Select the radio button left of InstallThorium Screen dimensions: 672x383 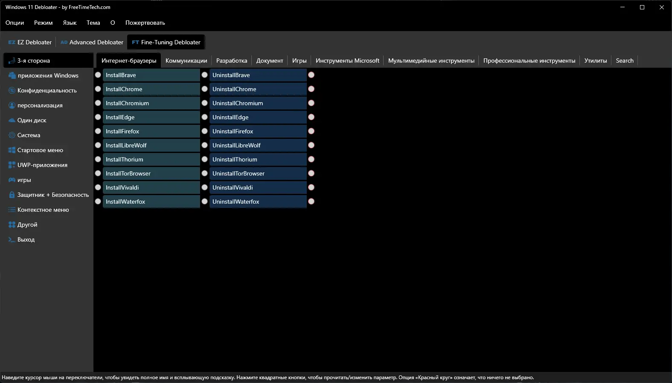(98, 159)
